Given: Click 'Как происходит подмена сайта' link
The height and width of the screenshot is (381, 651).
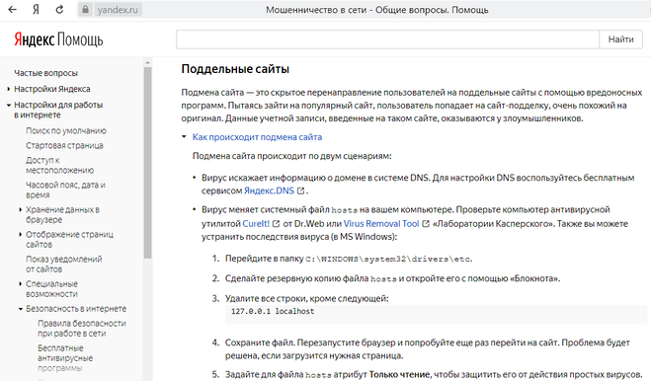Looking at the screenshot, I should tap(257, 137).
